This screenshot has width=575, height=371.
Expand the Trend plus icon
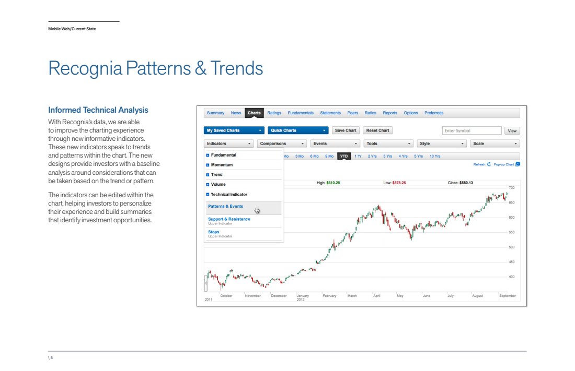tap(208, 175)
